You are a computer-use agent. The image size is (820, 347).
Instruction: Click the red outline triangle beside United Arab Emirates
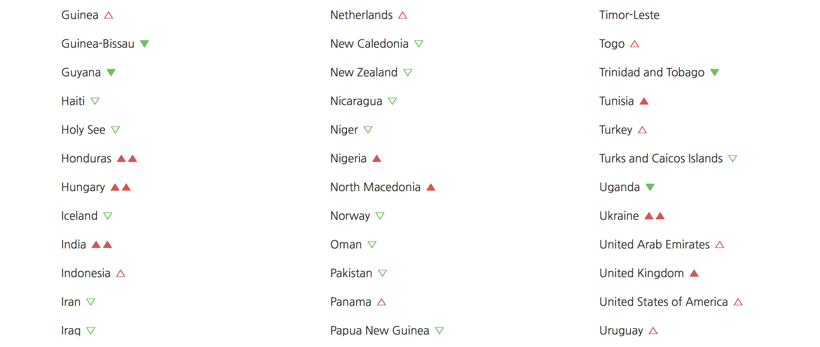(720, 245)
